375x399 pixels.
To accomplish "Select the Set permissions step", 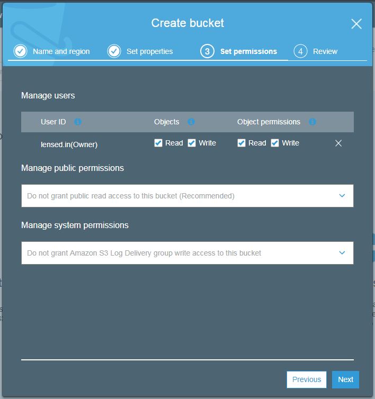I will (x=248, y=51).
